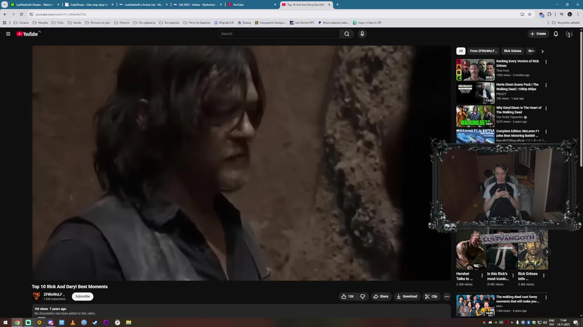Open options for Ranking Every Version video
The width and height of the screenshot is (583, 327).
(546, 62)
